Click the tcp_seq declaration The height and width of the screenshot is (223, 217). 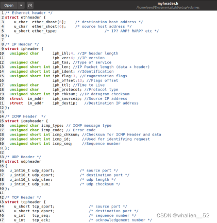pos(32,215)
